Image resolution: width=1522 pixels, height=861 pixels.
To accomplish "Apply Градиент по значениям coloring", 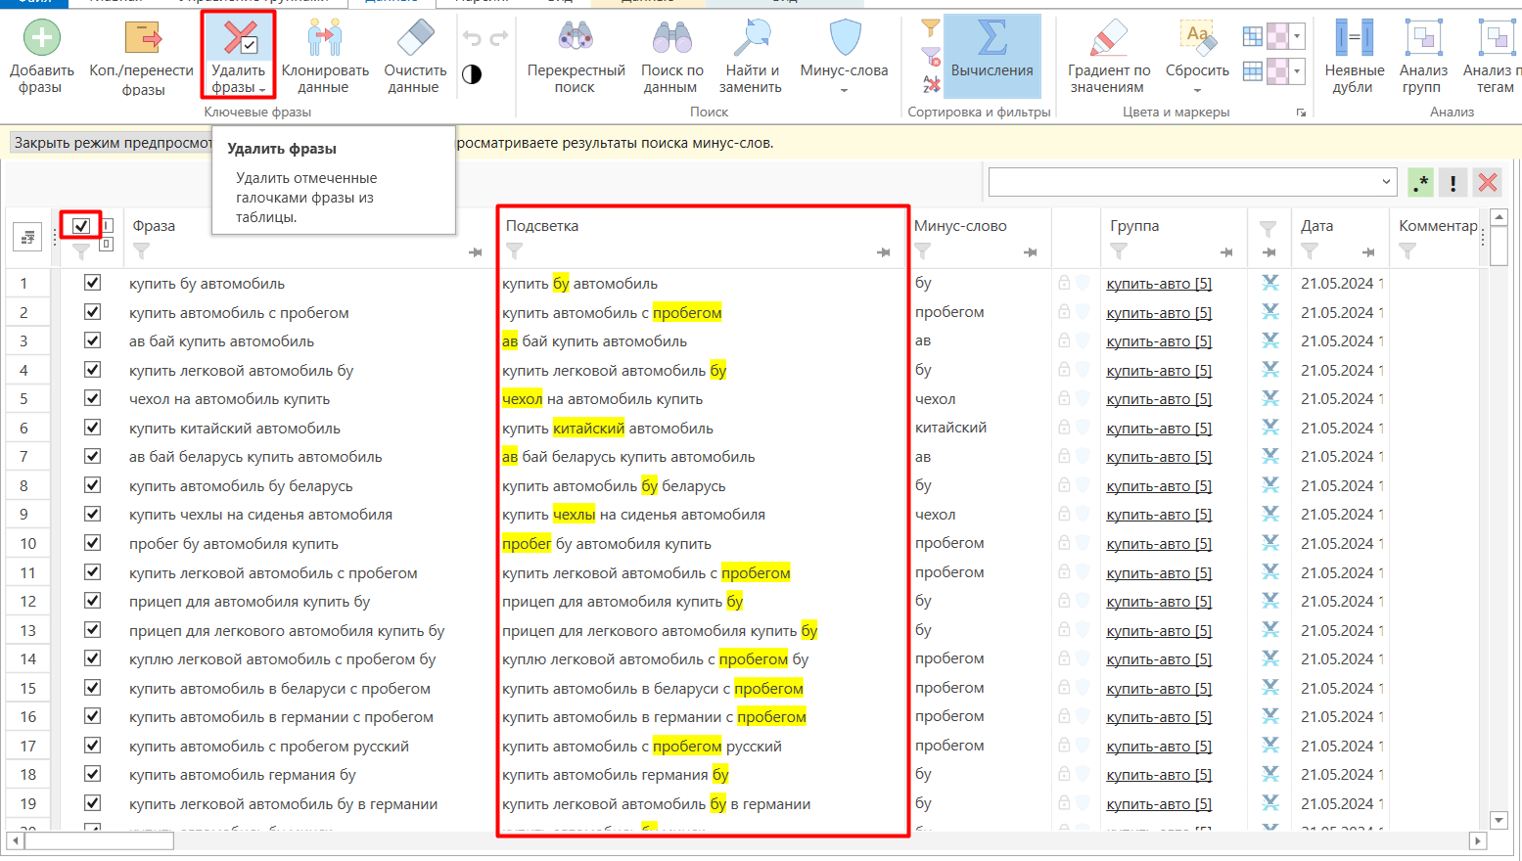I will [1109, 56].
